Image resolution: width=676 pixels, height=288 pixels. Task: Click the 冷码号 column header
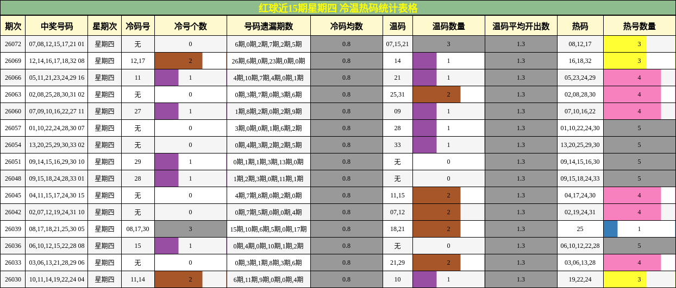point(137,26)
